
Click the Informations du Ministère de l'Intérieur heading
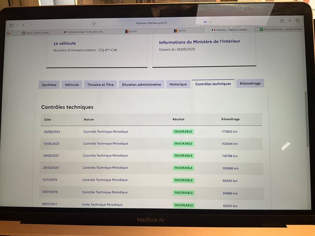(x=200, y=42)
